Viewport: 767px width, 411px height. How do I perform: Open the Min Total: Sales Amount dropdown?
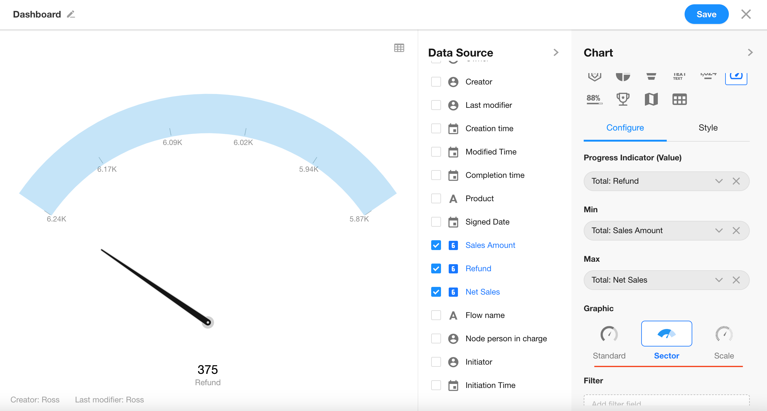point(718,231)
